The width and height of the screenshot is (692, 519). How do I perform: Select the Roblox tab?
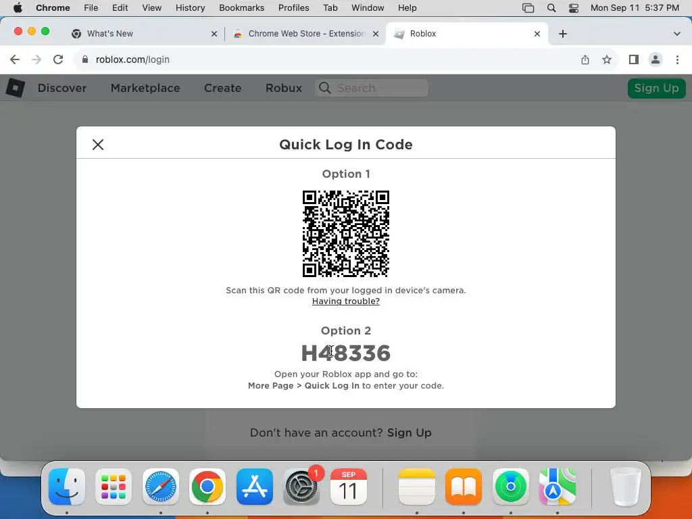(467, 34)
